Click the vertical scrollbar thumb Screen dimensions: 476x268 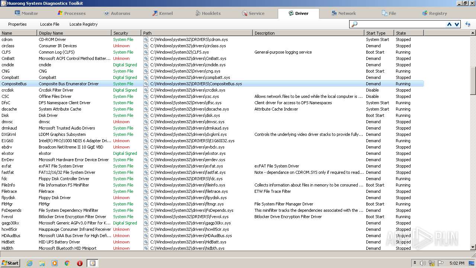coord(473,81)
